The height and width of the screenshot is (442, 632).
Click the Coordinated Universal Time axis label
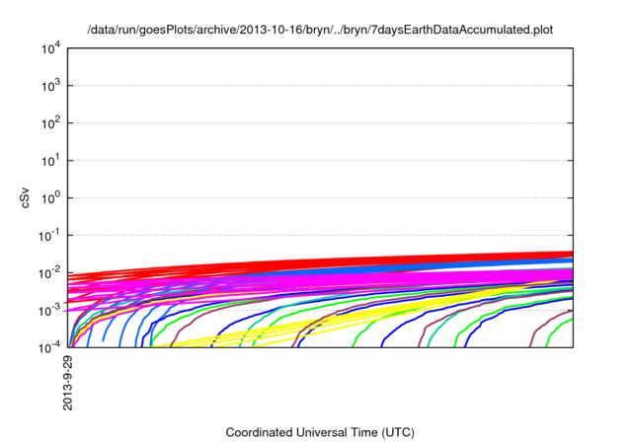tap(320, 432)
